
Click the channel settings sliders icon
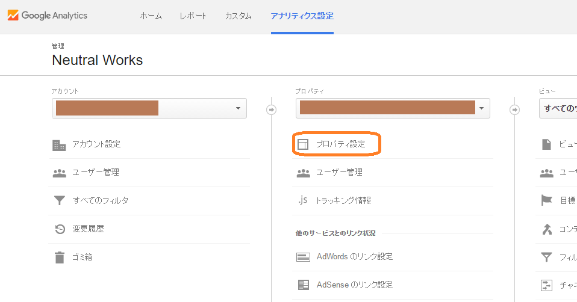(546, 285)
